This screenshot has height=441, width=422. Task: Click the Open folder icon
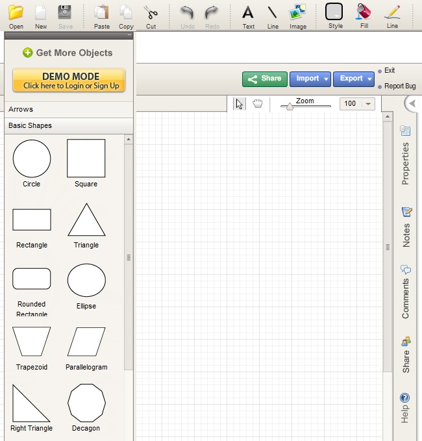pos(16,13)
